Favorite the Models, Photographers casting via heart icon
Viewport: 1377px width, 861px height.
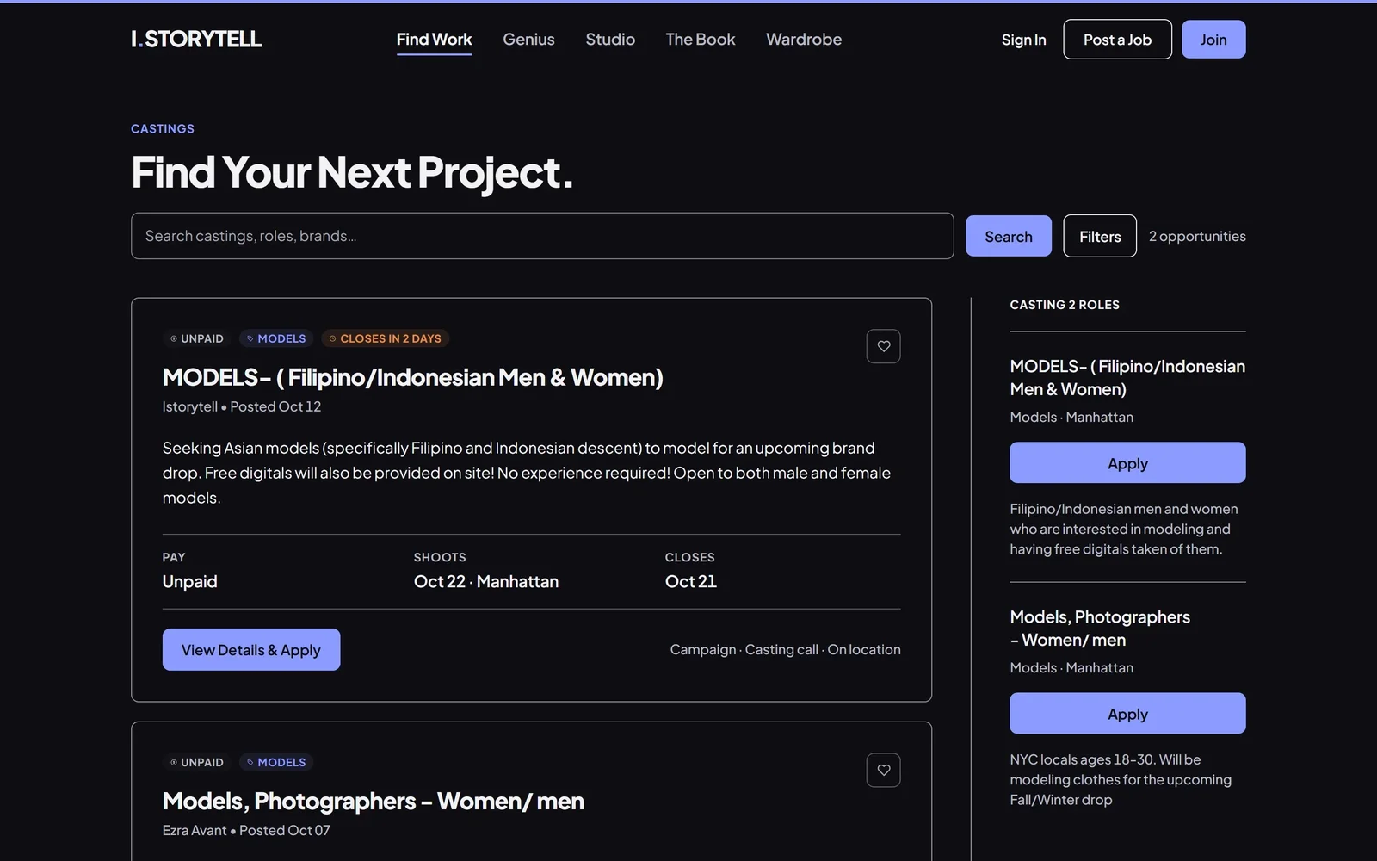tap(883, 770)
